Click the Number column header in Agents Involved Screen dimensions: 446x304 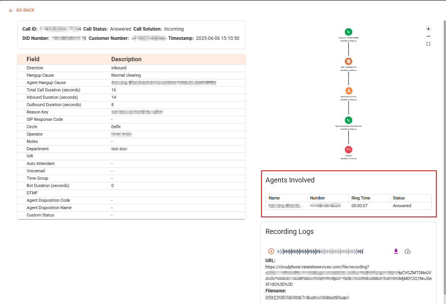[317, 198]
